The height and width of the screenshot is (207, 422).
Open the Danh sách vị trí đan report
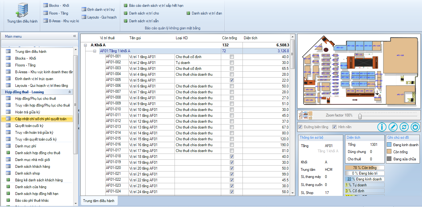(x=204, y=13)
